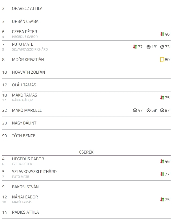This screenshot has width=174, height=221.
Task: Click the substitution arrows icon next to Czeba Péter
Action: point(162,34)
